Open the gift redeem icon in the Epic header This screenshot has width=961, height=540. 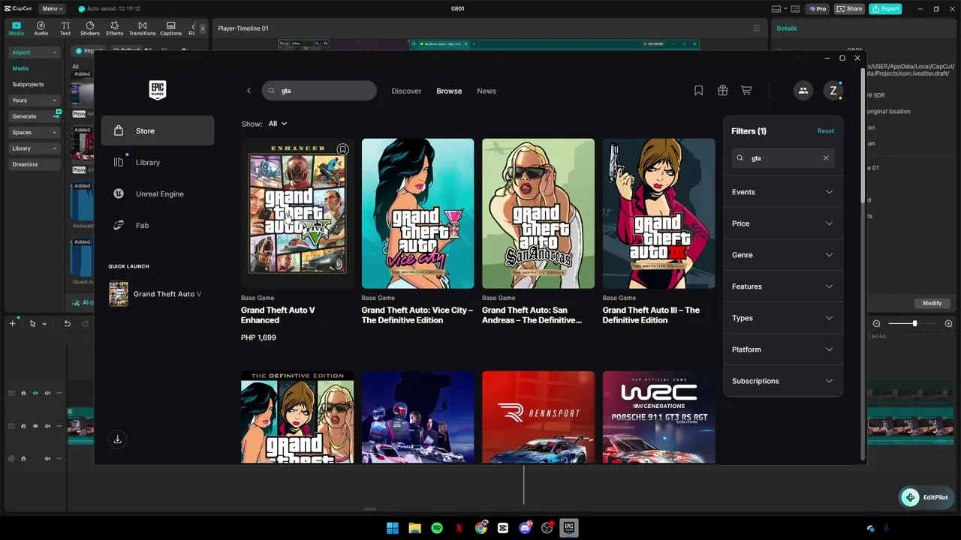click(722, 91)
